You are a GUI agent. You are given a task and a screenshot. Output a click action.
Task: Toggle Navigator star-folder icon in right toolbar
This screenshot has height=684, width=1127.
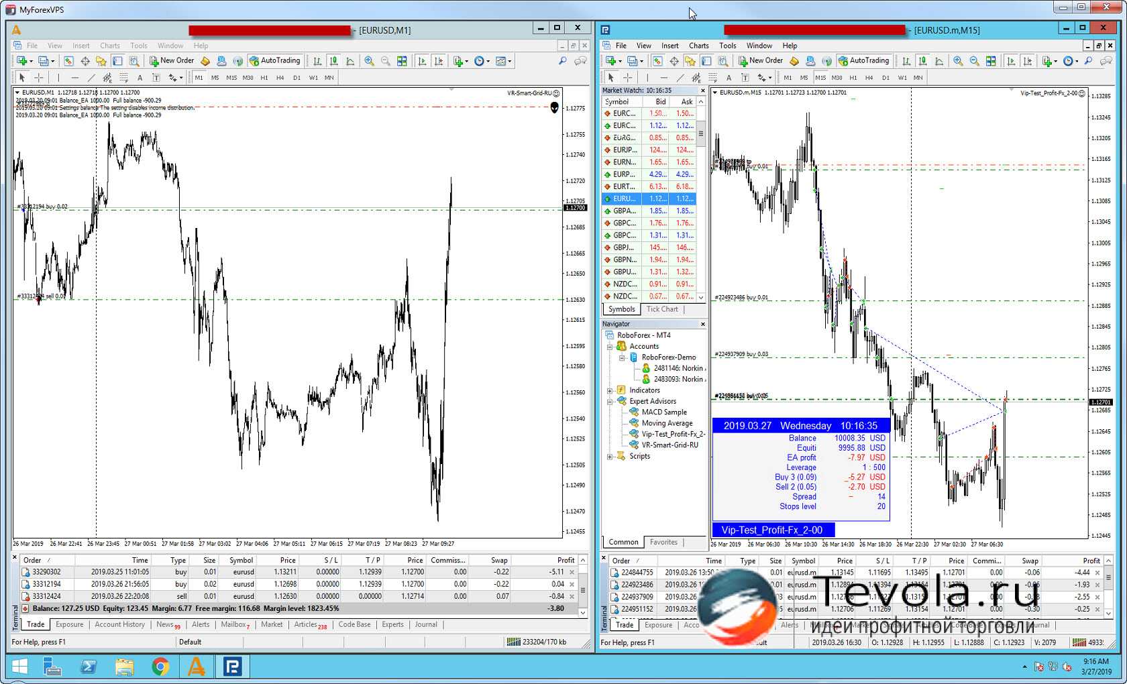690,61
